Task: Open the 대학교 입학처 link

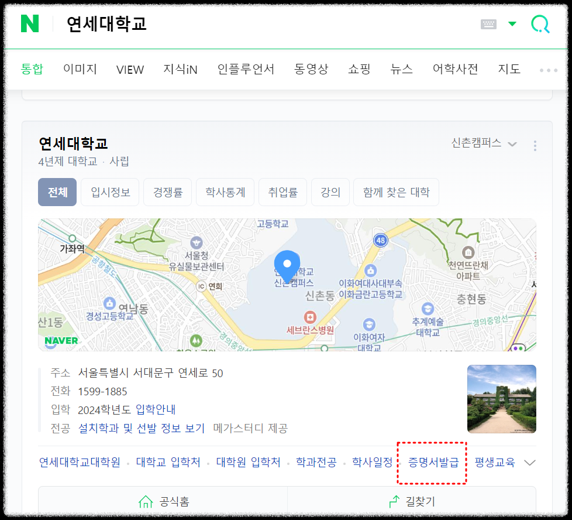Action: pos(168,462)
